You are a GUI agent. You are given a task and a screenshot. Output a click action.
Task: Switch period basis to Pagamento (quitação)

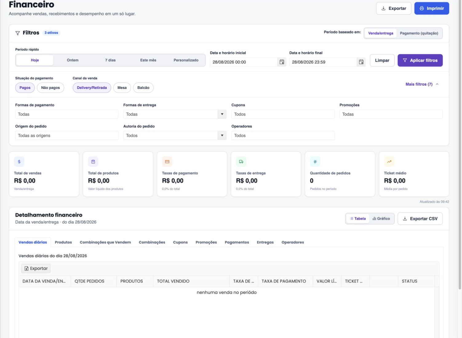(x=419, y=33)
